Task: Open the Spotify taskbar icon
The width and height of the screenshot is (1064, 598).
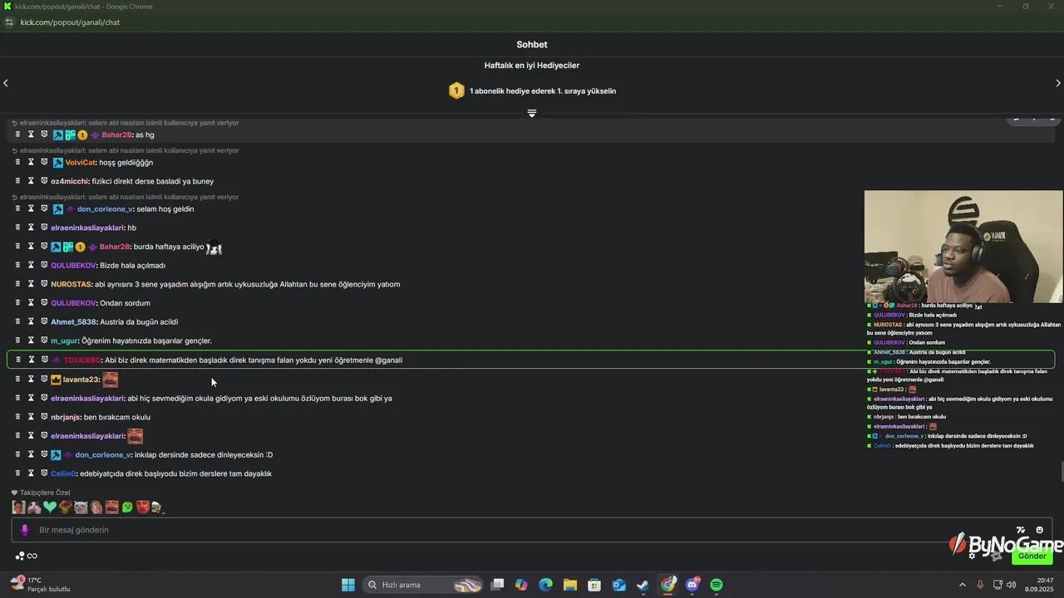Action: [717, 585]
